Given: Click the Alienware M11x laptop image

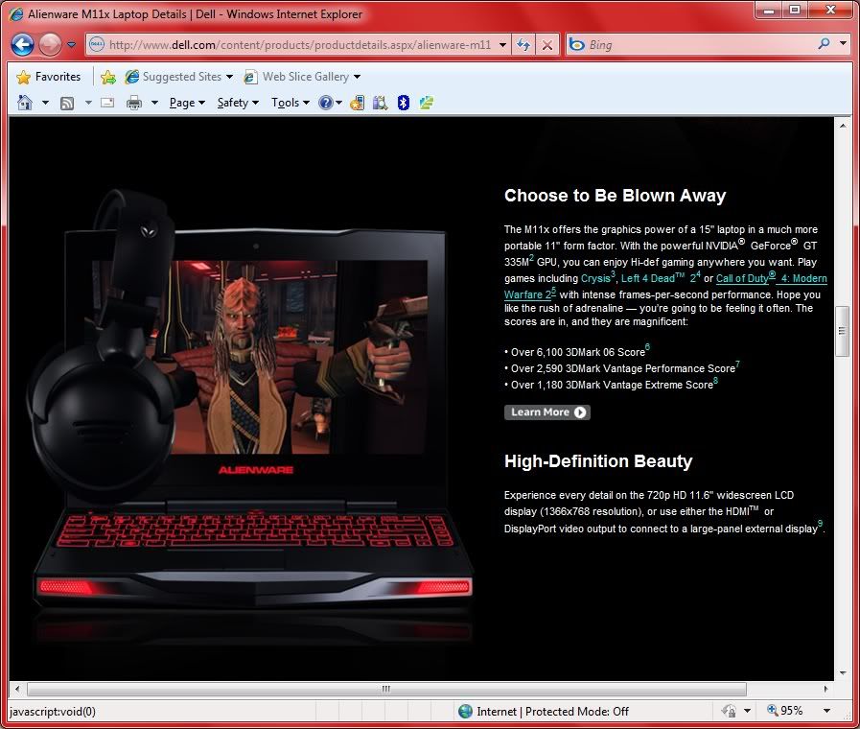Looking at the screenshot, I should (x=252, y=417).
